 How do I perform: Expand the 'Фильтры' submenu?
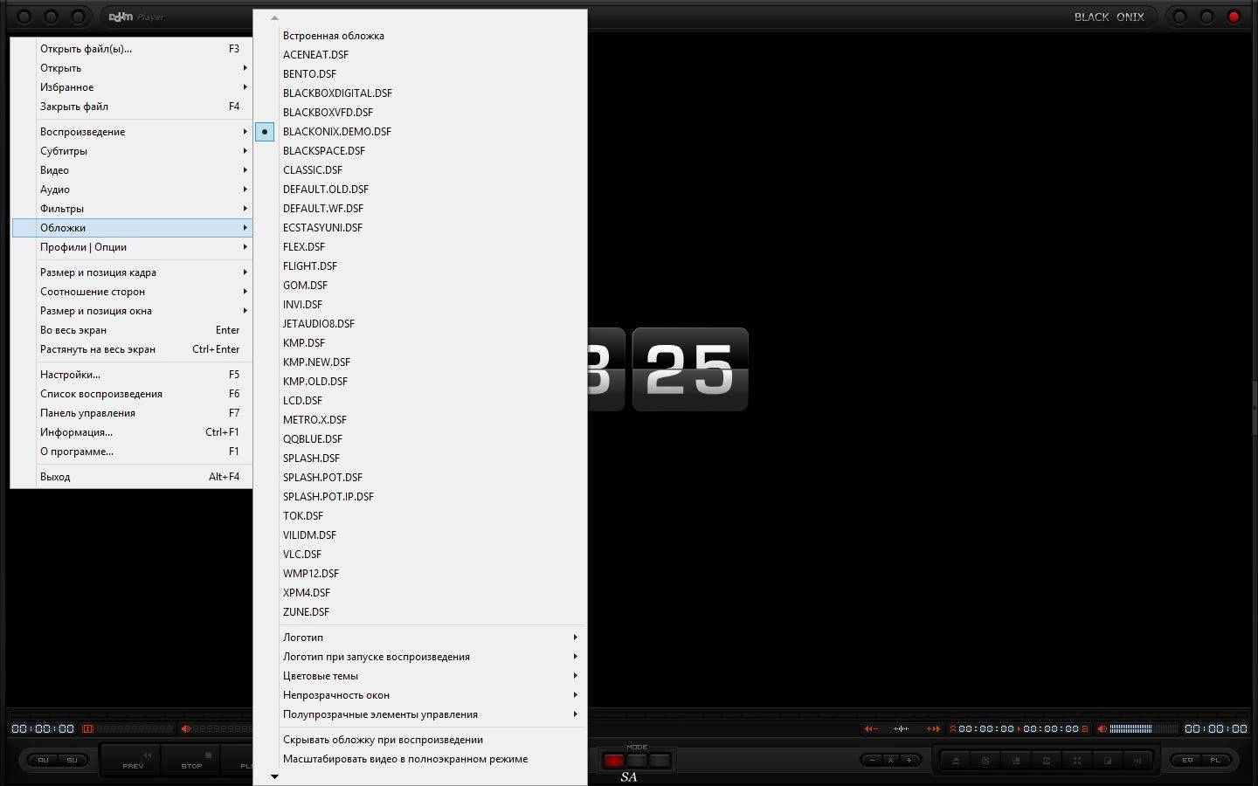pyautogui.click(x=131, y=209)
